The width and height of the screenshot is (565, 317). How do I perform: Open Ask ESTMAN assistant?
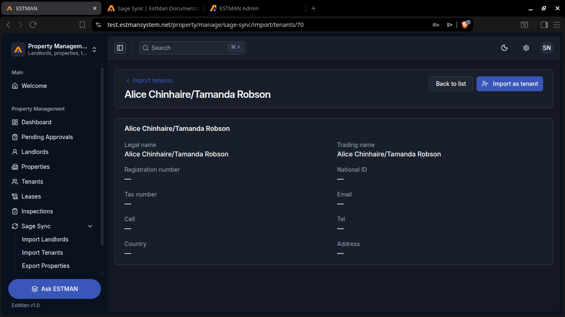pyautogui.click(x=55, y=289)
